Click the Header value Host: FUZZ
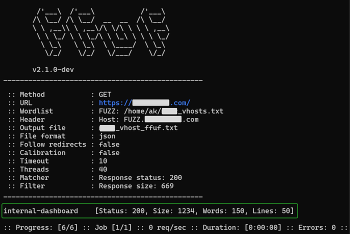The width and height of the screenshot is (350, 234). [148, 119]
